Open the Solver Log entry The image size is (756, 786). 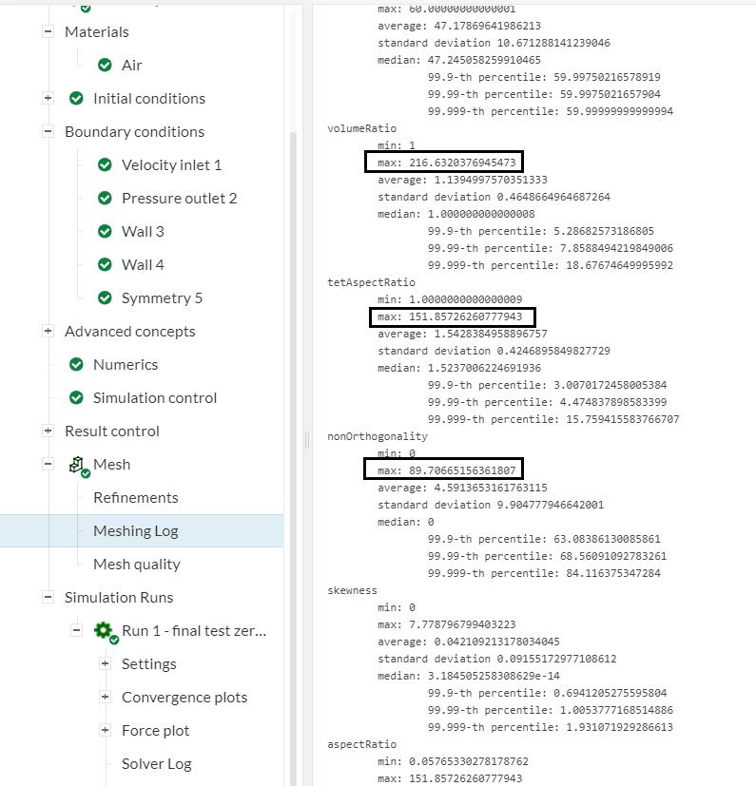pyautogui.click(x=157, y=764)
